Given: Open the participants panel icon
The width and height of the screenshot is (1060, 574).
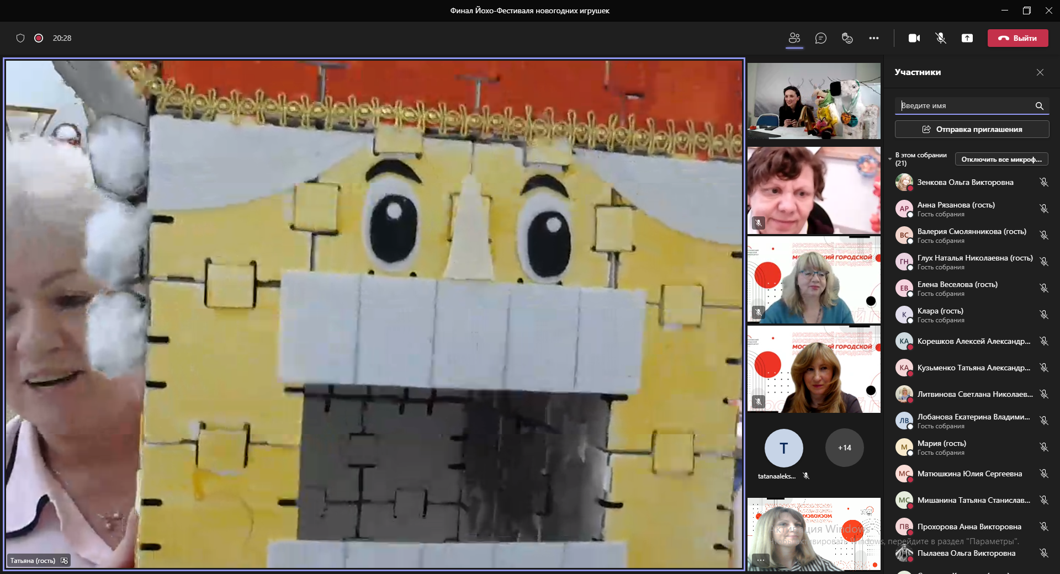Looking at the screenshot, I should (794, 38).
